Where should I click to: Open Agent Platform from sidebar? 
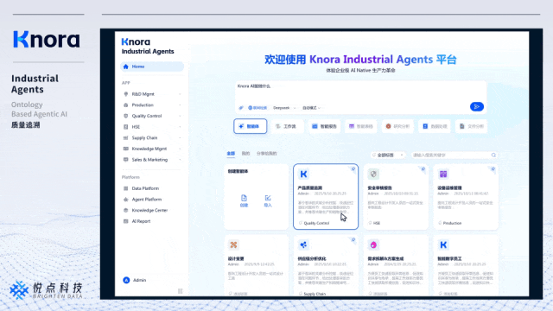pyautogui.click(x=147, y=200)
